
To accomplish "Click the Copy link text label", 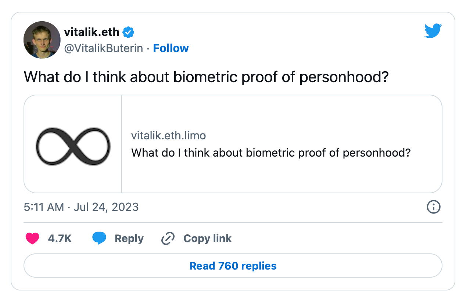I will coord(207,238).
